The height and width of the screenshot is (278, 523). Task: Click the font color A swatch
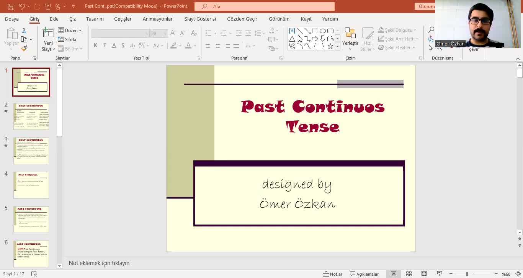pos(188,45)
